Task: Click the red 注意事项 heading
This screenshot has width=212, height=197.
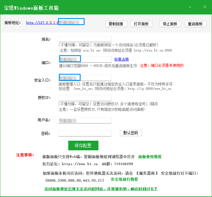Action: tap(25, 155)
